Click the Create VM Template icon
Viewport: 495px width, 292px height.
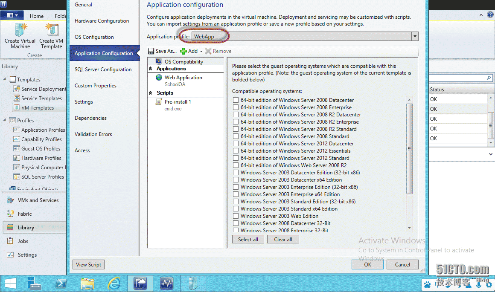(52, 30)
